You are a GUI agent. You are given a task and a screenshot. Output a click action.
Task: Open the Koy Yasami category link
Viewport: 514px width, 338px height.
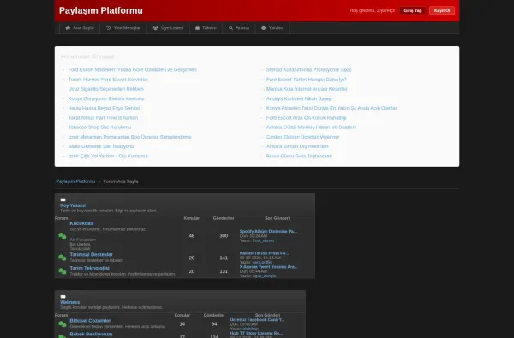pyautogui.click(x=73, y=205)
